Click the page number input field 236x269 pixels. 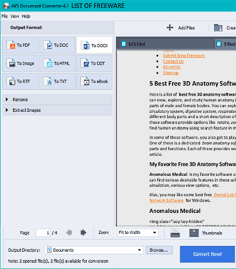[x=43, y=233]
